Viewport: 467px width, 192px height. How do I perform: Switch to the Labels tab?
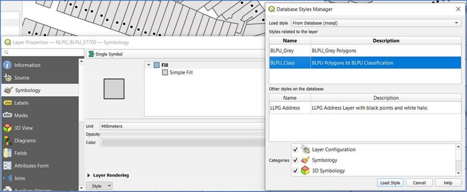40,103
